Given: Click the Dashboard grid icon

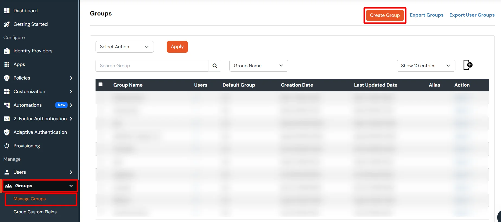Looking at the screenshot, I should [7, 11].
